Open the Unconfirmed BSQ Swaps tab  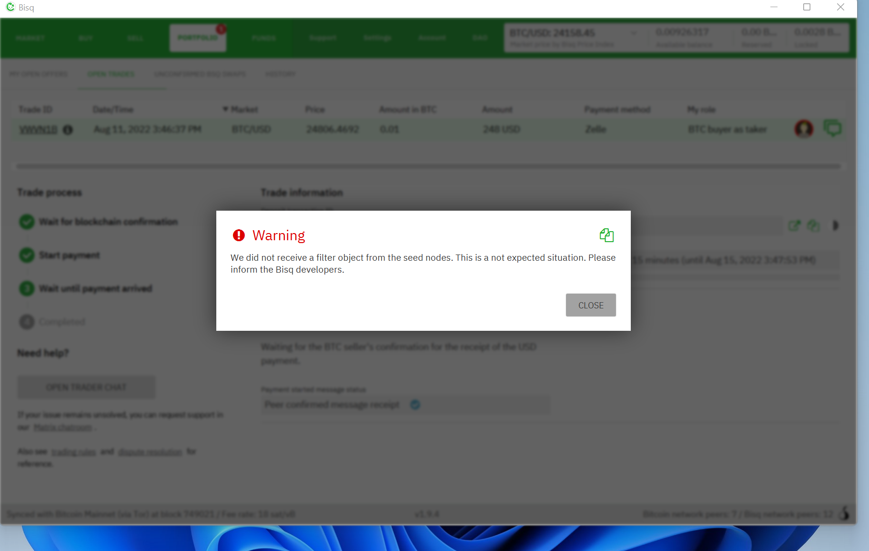tap(200, 74)
